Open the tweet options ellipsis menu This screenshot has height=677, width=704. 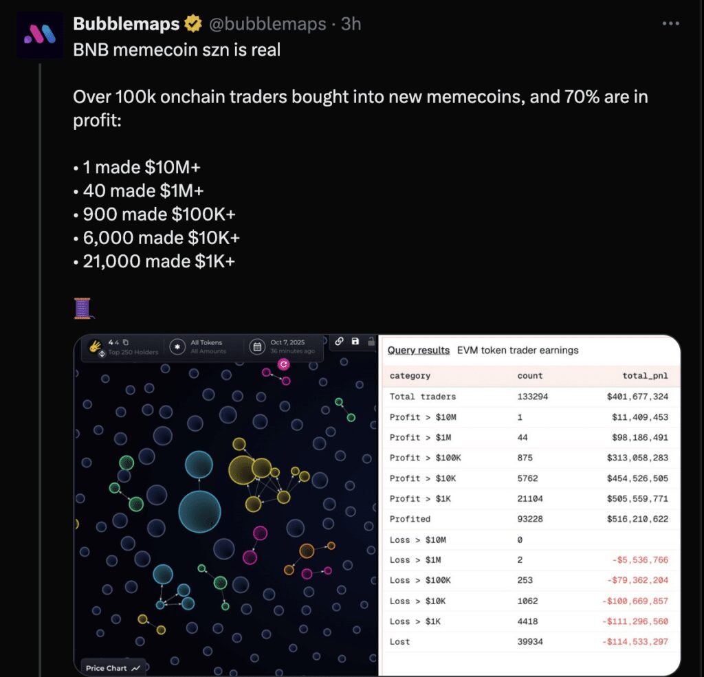(x=672, y=23)
